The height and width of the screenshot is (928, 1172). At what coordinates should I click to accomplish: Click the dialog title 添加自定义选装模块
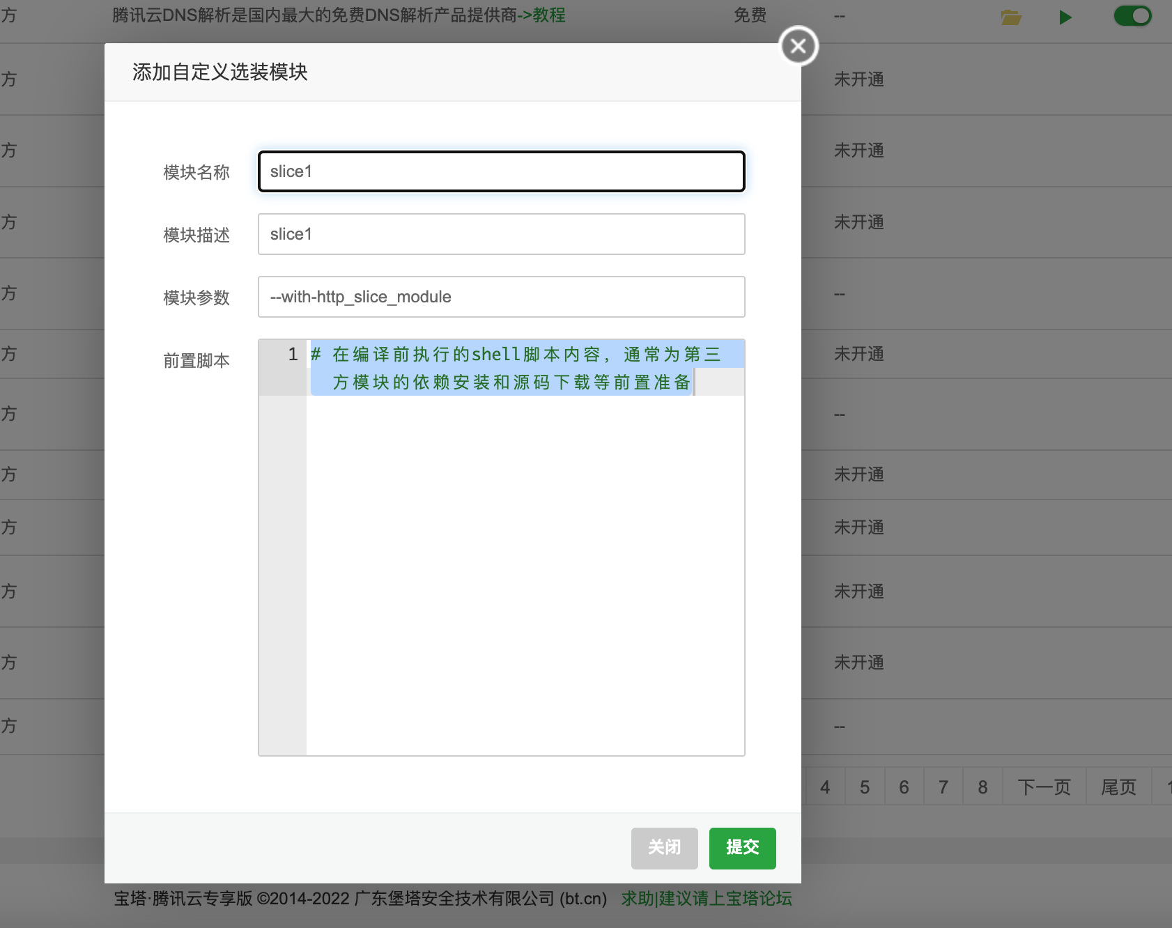pos(220,72)
